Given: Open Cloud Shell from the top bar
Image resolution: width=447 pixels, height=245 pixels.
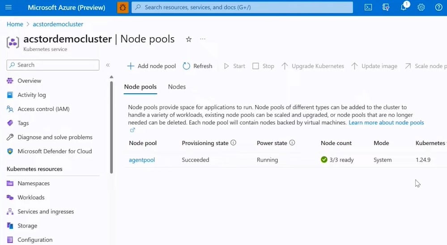Looking at the screenshot, I should (368, 8).
